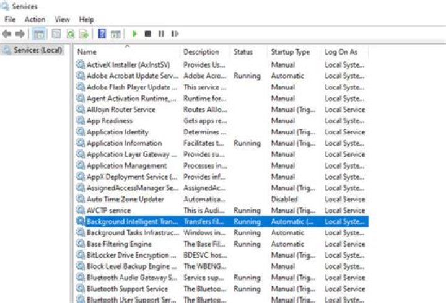Open the Action menu

point(35,19)
